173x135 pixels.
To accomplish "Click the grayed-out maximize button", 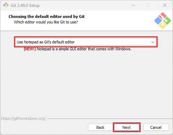I will tap(149, 5).
